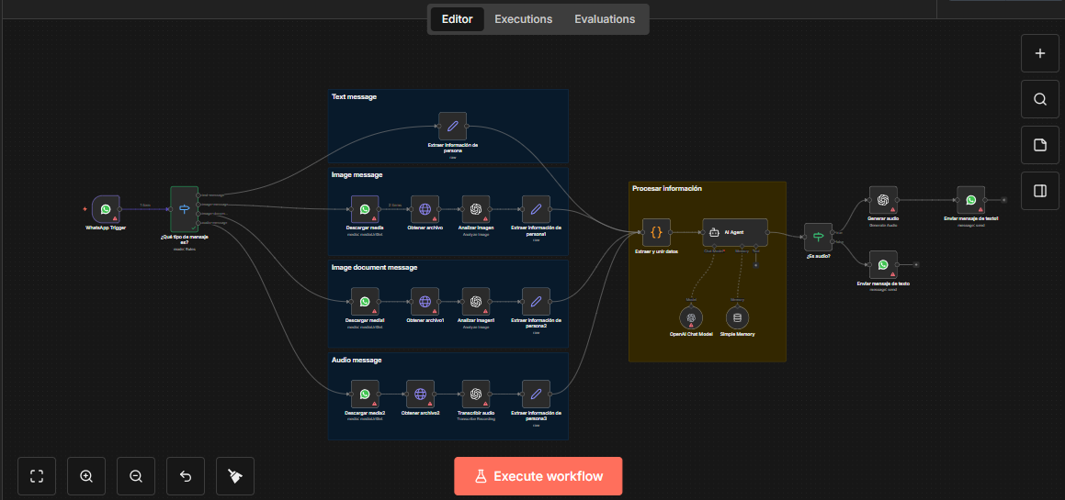Open the AI Agent node
Image resolution: width=1065 pixels, height=500 pixels.
(734, 232)
